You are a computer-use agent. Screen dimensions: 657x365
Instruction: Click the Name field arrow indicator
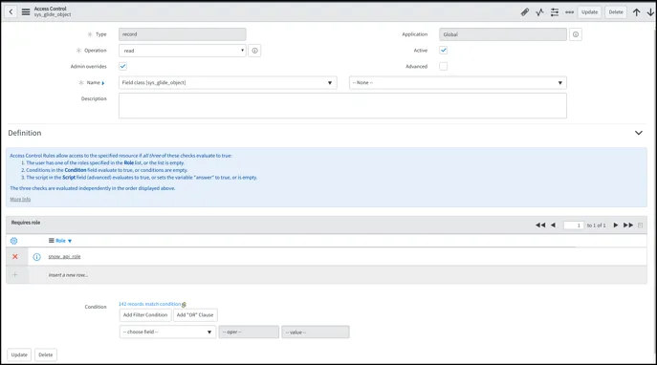(x=103, y=83)
